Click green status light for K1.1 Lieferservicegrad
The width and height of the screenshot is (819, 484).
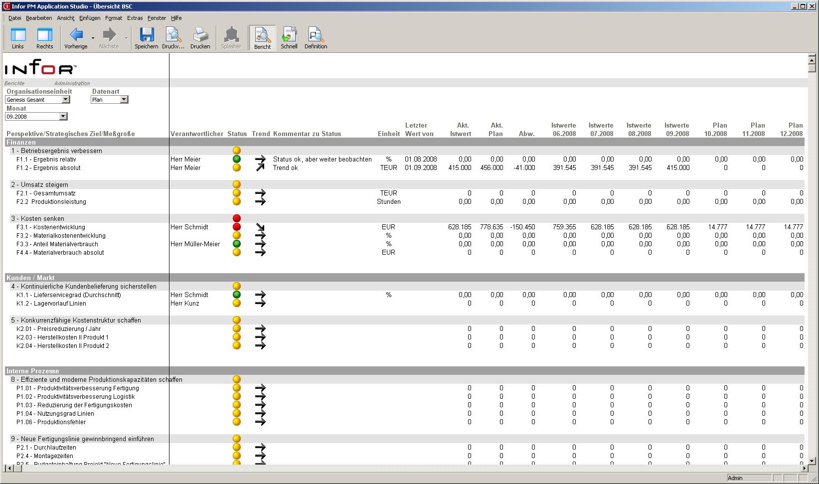(237, 295)
